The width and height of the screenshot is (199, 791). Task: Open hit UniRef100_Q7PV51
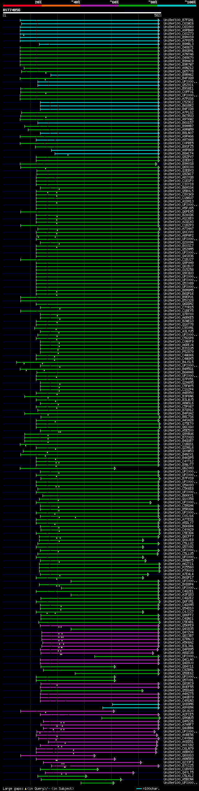(x=178, y=379)
